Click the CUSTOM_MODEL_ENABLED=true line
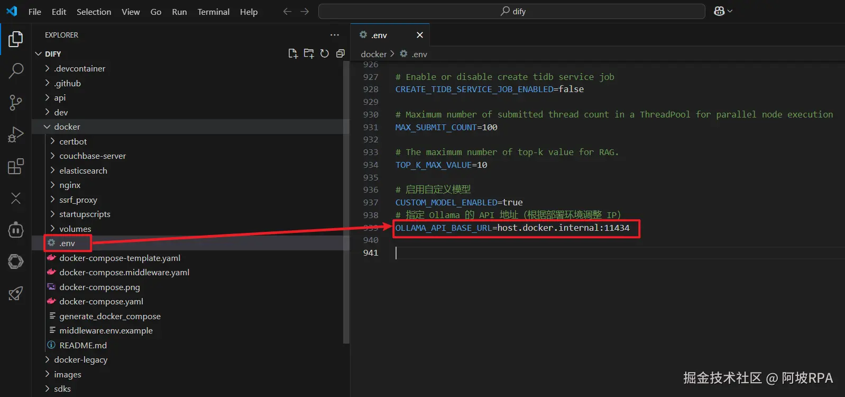Screen dimensions: 845x397 (459, 202)
